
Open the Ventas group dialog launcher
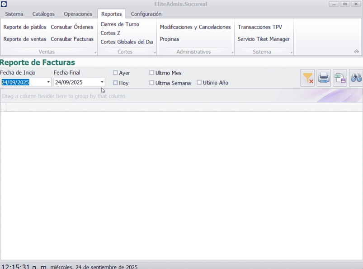(95, 53)
